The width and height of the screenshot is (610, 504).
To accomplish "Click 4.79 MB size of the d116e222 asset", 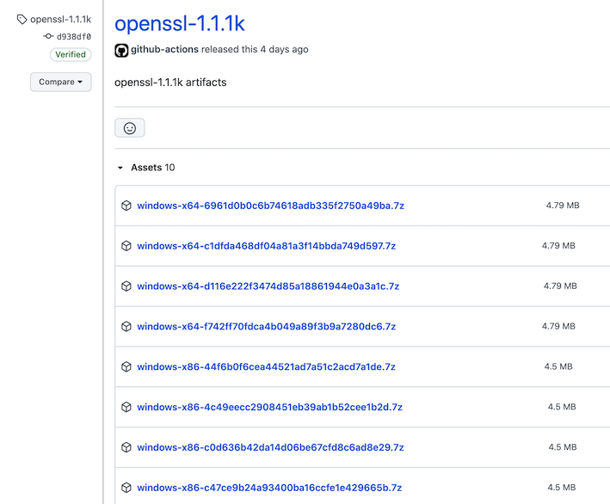I will pos(560,286).
